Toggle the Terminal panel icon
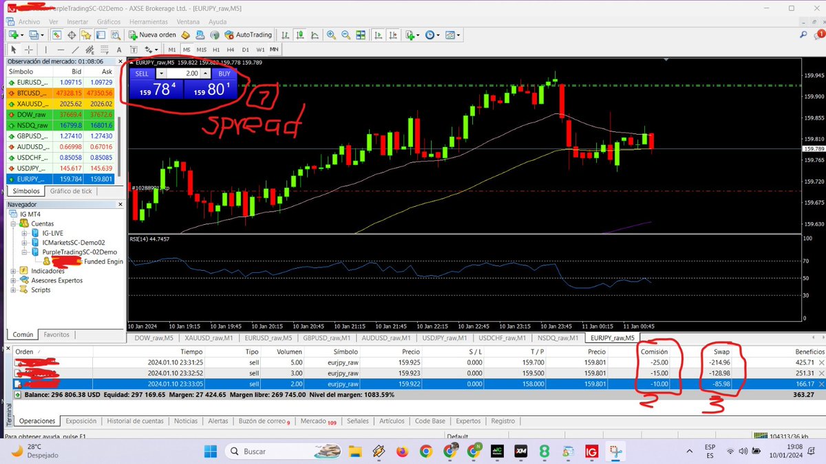The height and width of the screenshot is (464, 826). (100, 35)
